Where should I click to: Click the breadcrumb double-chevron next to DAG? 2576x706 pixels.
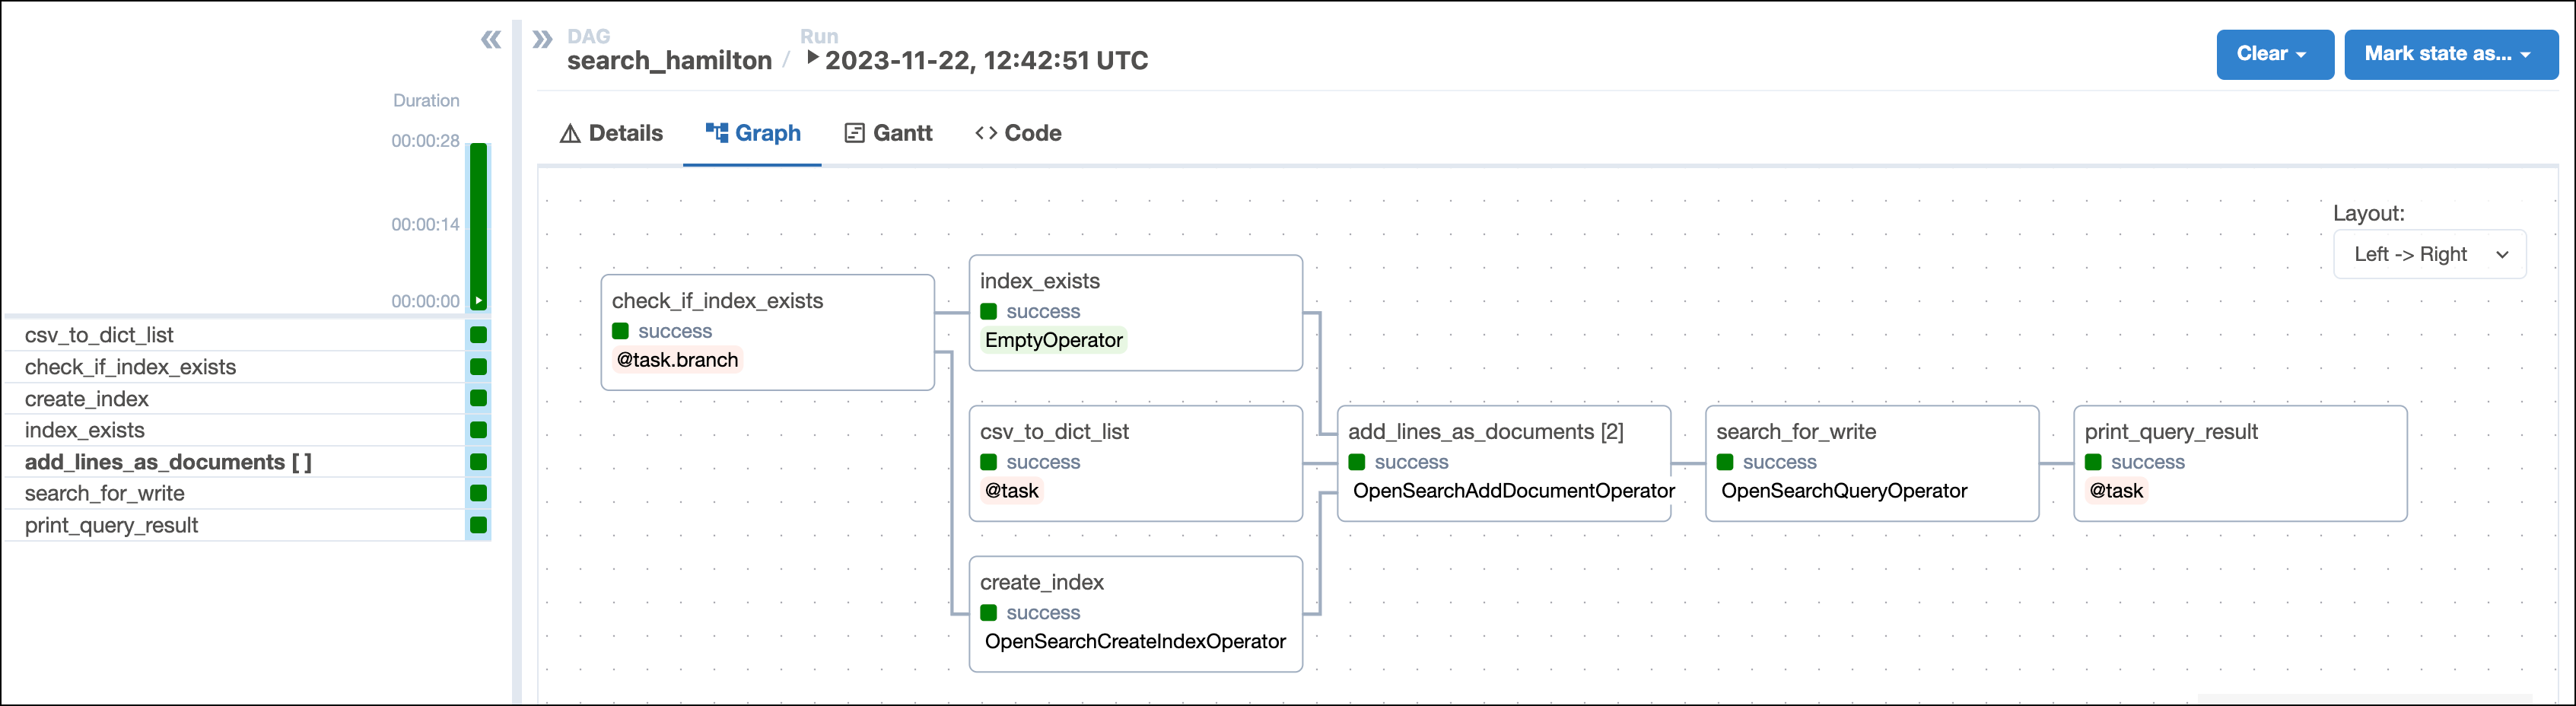pos(541,37)
